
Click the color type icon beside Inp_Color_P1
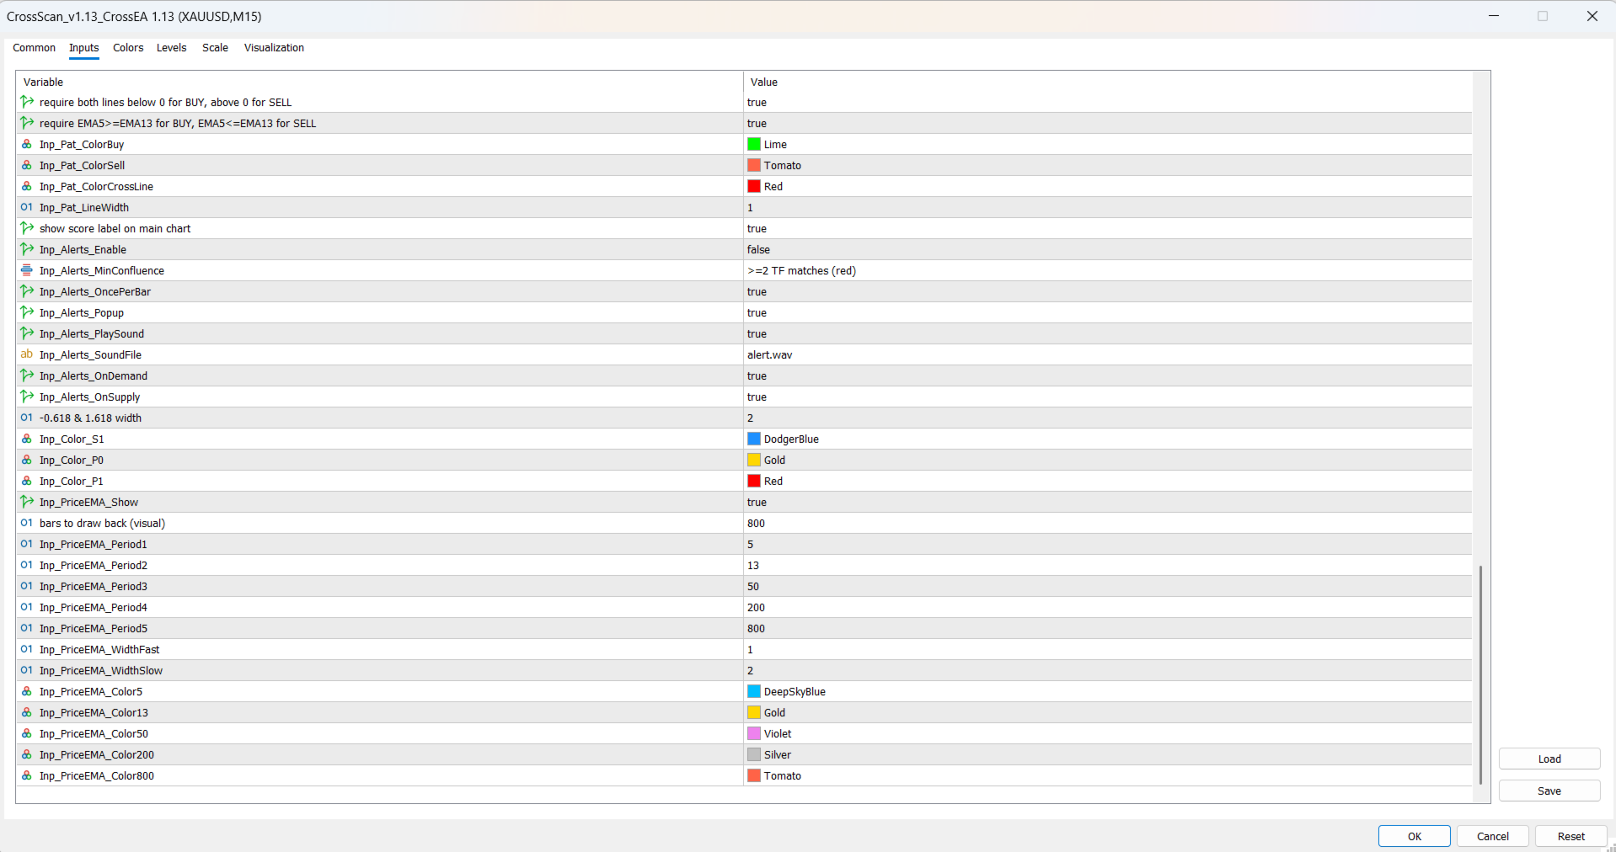point(27,481)
